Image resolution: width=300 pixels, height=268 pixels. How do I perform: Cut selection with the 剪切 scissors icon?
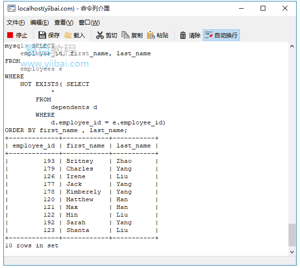[x=100, y=35]
